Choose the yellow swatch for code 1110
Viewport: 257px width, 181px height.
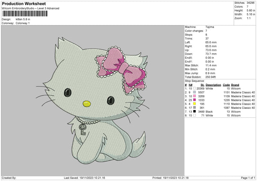194,104
